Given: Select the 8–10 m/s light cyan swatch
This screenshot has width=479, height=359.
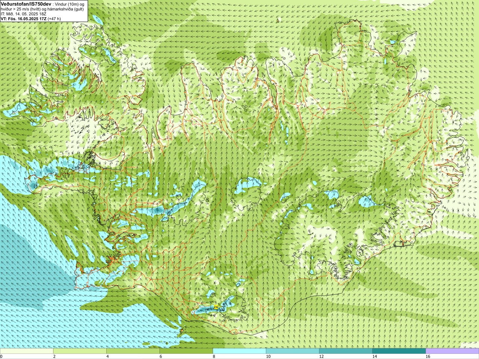Looking at the screenshot, I should click(x=239, y=351).
